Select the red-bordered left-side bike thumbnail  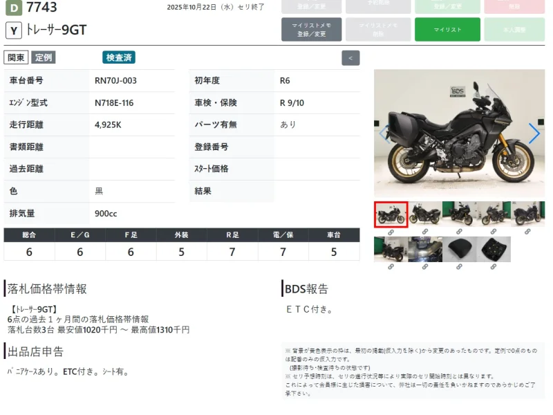pos(391,214)
